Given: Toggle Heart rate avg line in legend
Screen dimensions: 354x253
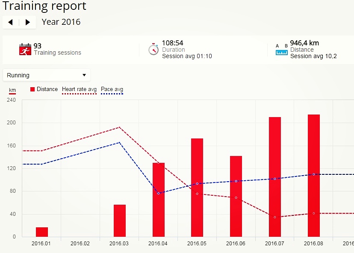Looking at the screenshot, I should [x=79, y=89].
